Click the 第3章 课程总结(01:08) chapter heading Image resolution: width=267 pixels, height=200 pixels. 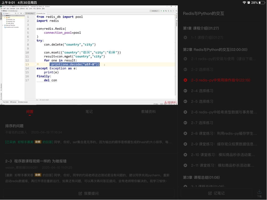(201, 177)
